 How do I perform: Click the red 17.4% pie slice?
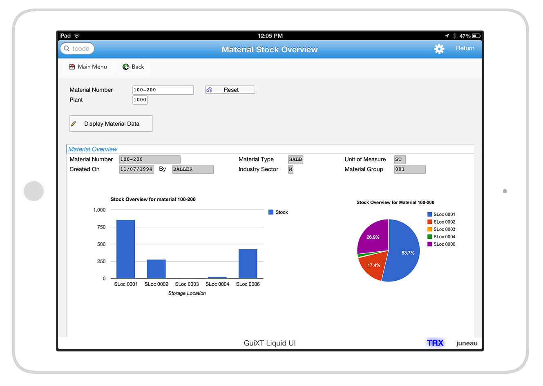373,265
